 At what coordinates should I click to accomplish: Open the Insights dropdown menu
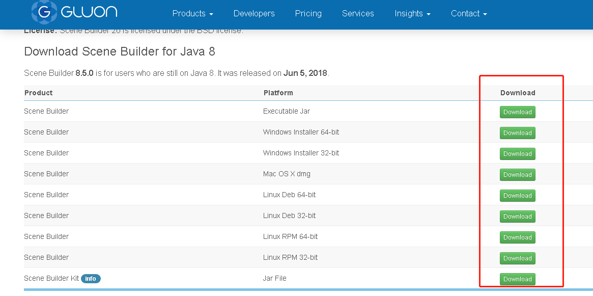click(x=412, y=14)
